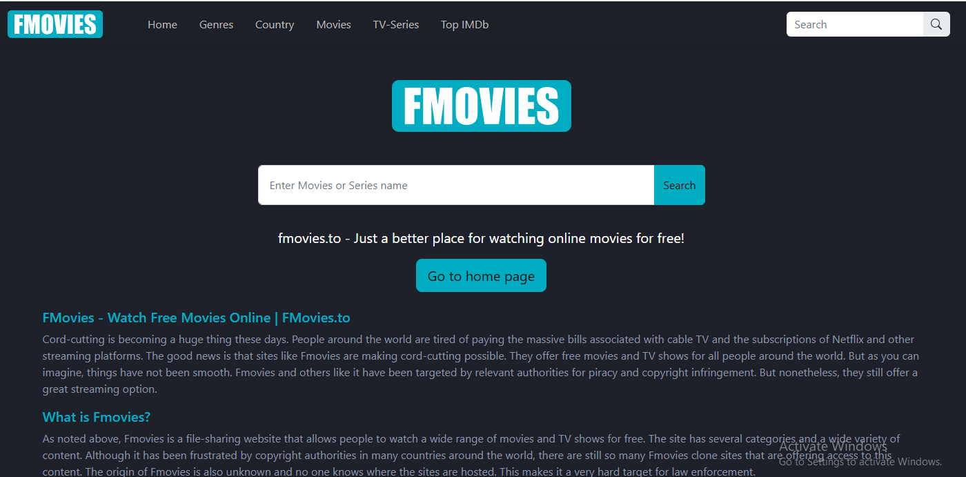This screenshot has height=477, width=966.
Task: Open the Home nav link
Action: pyautogui.click(x=162, y=24)
